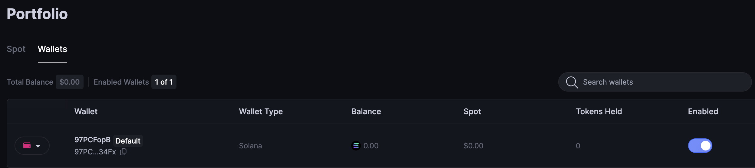Click the truncated address 97PC...34Fx
The image size is (755, 168).
point(95,152)
